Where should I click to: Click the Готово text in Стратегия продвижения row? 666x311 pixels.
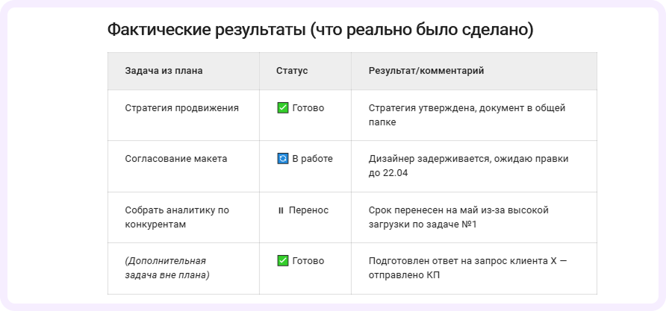pos(308,108)
